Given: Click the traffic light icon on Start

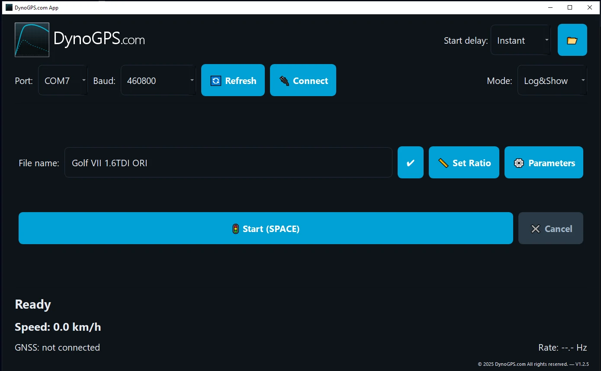Looking at the screenshot, I should click(x=235, y=229).
